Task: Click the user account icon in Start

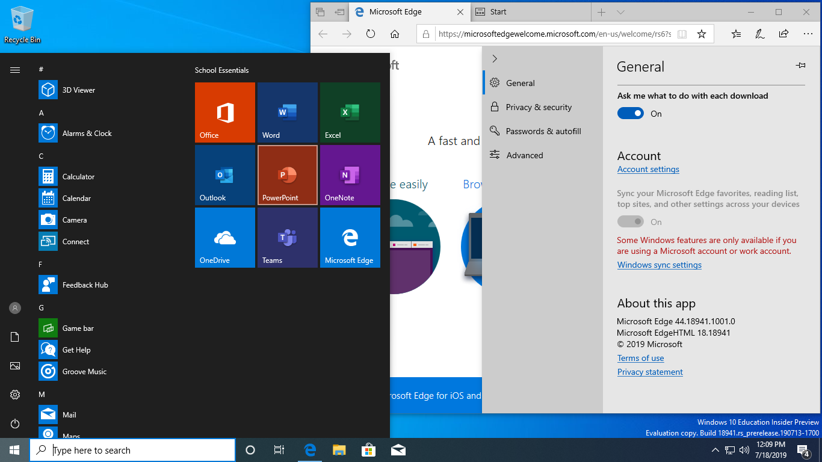Action: coord(15,308)
